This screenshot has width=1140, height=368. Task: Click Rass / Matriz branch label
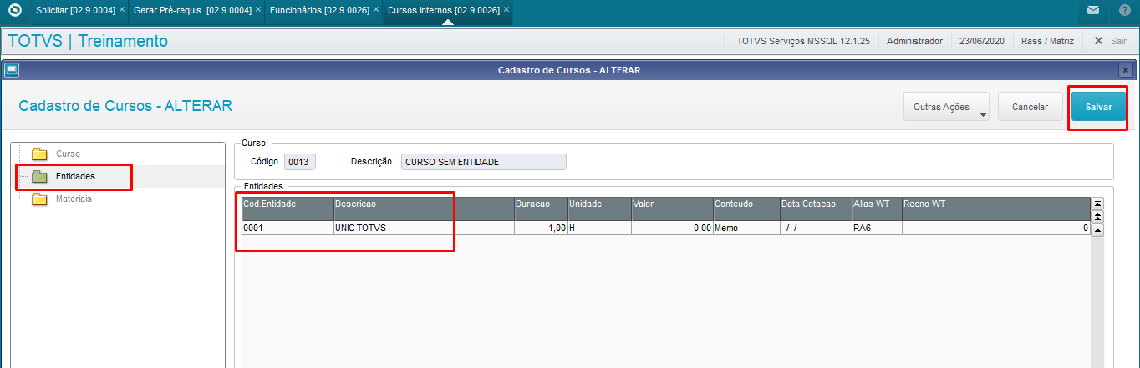pyautogui.click(x=1047, y=40)
